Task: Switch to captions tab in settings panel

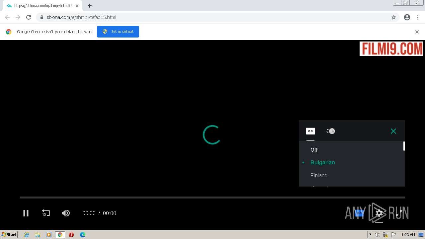Action: tap(310, 131)
